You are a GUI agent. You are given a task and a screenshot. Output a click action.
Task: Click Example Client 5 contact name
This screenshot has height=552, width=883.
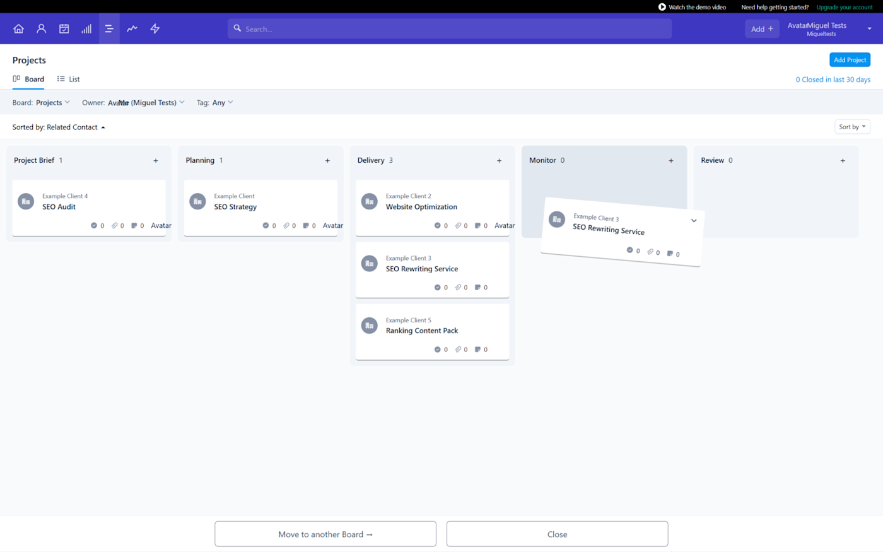409,320
